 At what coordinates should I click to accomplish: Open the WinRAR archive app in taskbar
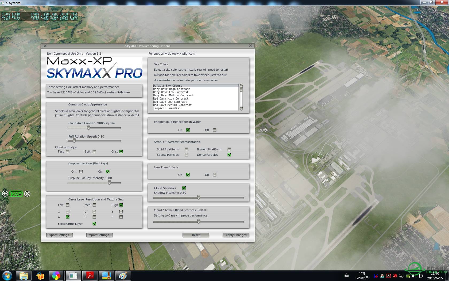[x=106, y=276]
